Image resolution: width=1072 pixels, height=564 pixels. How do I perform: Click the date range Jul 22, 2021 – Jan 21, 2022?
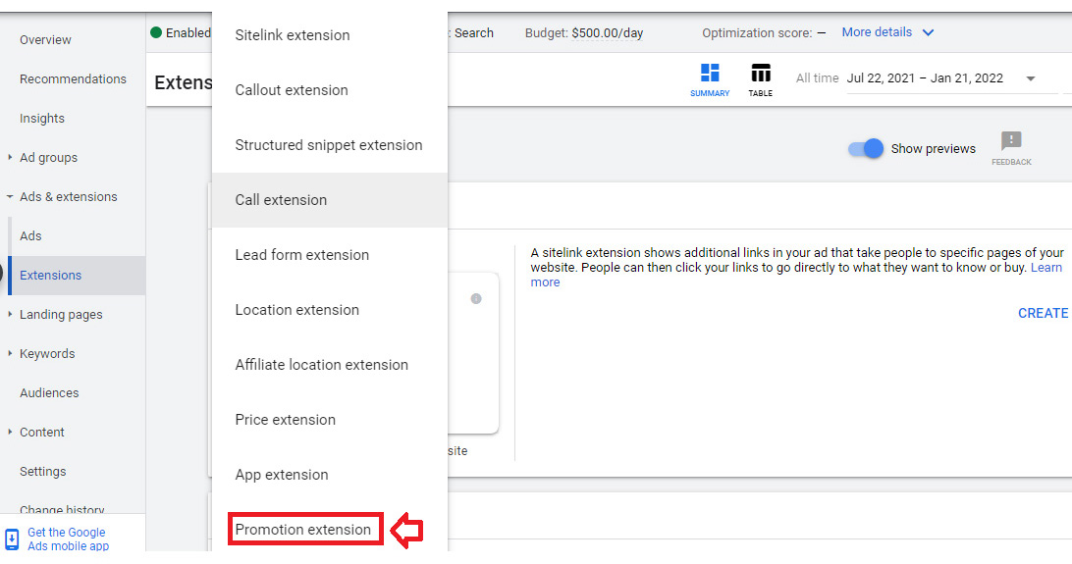[925, 77]
